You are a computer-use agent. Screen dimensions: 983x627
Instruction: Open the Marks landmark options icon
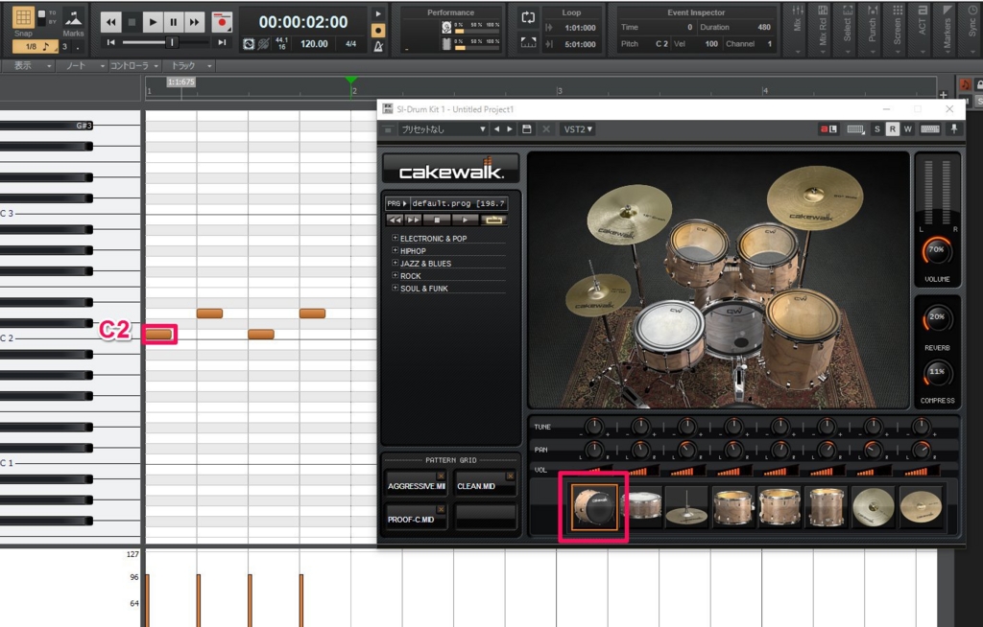(x=73, y=17)
